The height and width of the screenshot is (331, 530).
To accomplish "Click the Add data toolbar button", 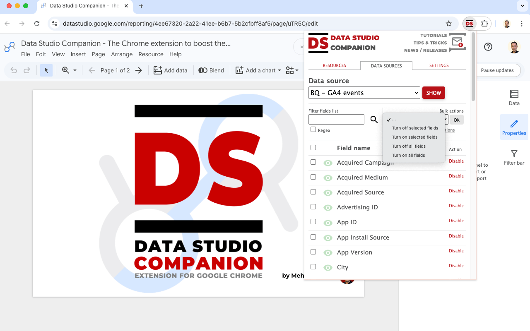I will coord(171,70).
